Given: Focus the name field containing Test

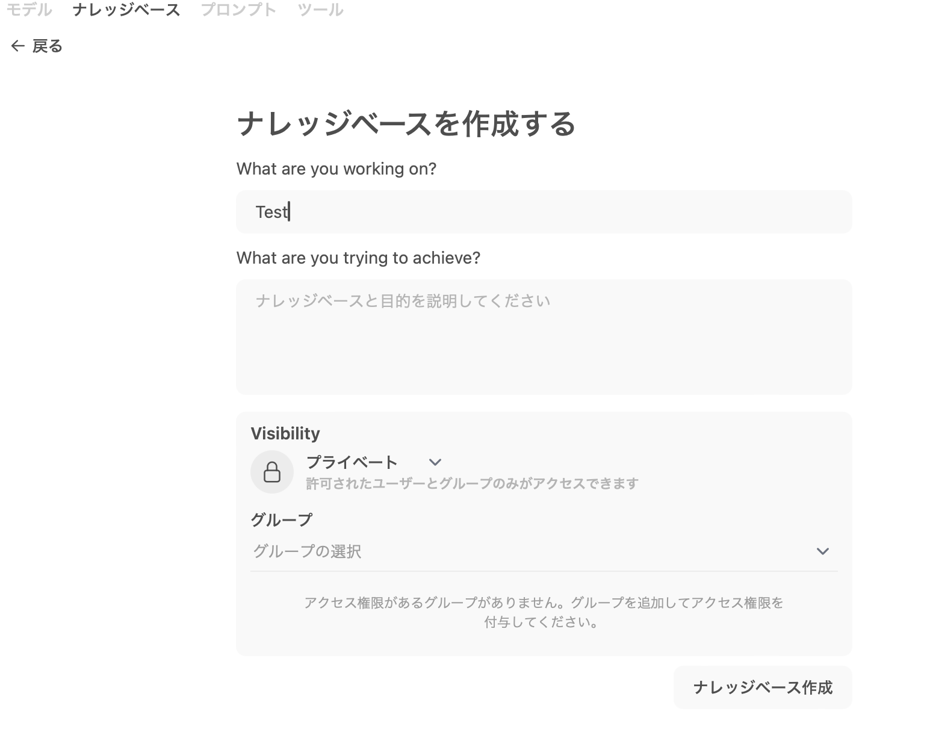Looking at the screenshot, I should pyautogui.click(x=544, y=212).
